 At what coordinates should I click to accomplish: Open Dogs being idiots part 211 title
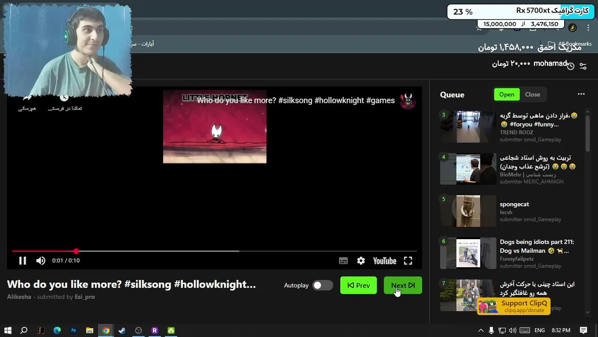coord(537,246)
